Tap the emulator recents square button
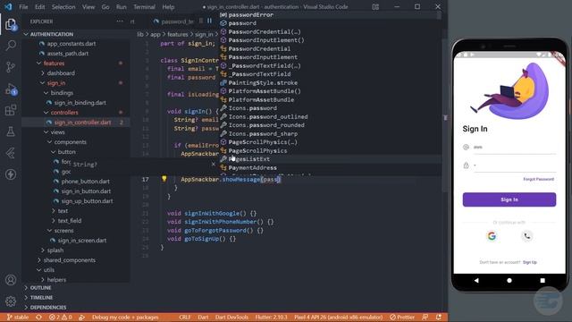This screenshot has height=322, width=572. pyautogui.click(x=543, y=280)
